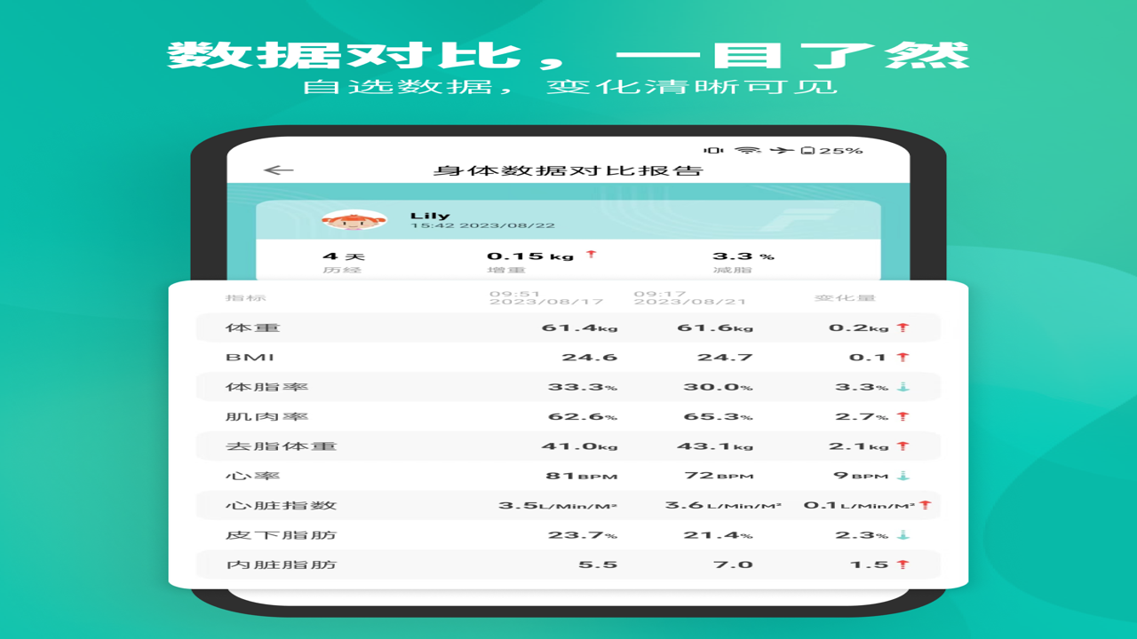Screen dimensions: 1137x639
Task: Select the BMI row label
Action: click(250, 357)
